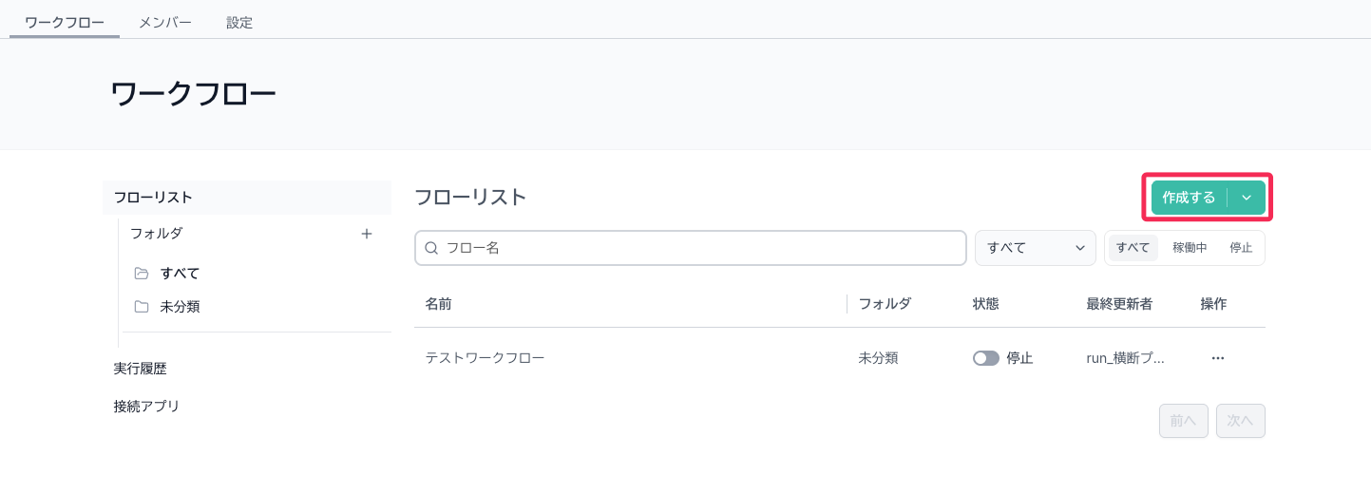Switch to the メンバー tab
This screenshot has height=494, width=1371.
click(x=165, y=22)
